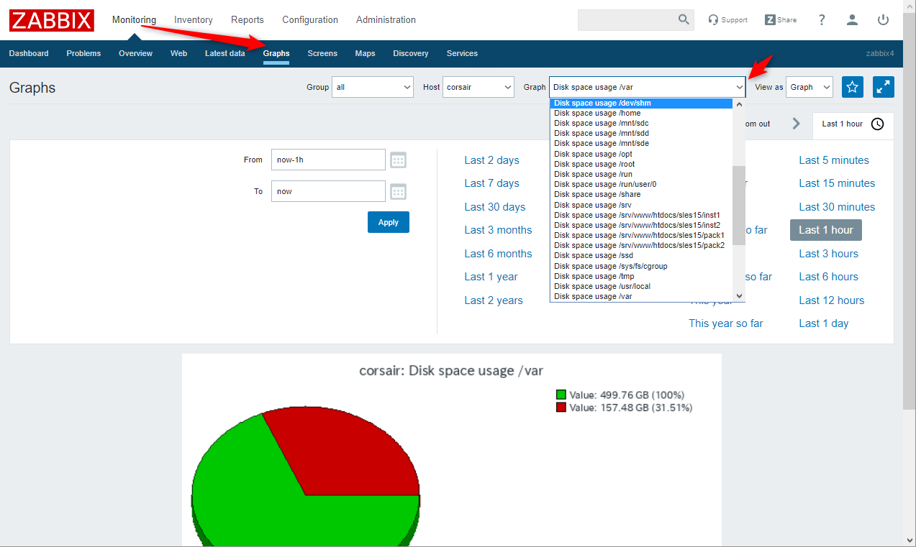Go to the Problems tab
Viewport: 916px width, 547px height.
83,53
